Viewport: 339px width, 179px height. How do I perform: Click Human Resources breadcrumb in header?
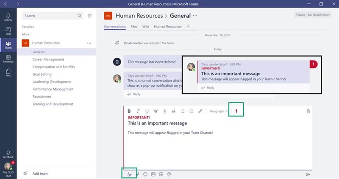point(139,16)
